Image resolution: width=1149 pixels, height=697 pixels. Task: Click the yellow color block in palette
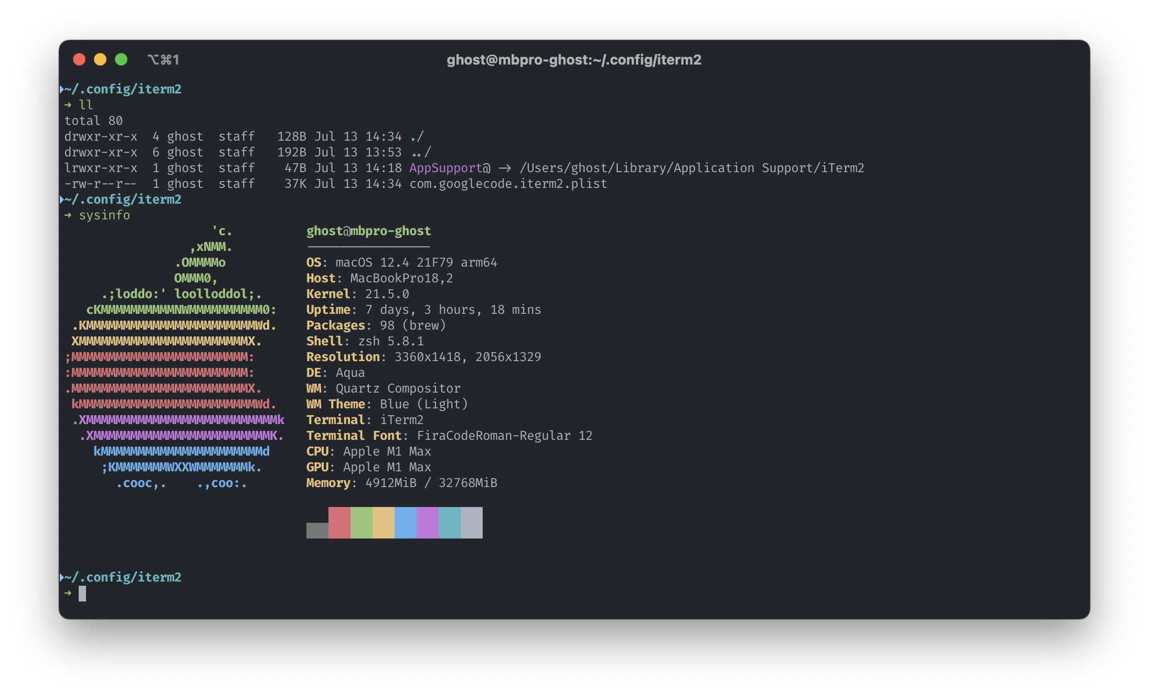383,522
